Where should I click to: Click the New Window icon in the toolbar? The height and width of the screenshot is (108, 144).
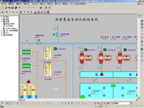[x=3, y=7]
